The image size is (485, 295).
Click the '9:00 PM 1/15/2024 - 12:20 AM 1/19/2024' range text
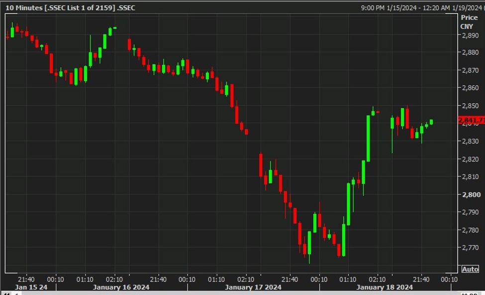point(421,8)
